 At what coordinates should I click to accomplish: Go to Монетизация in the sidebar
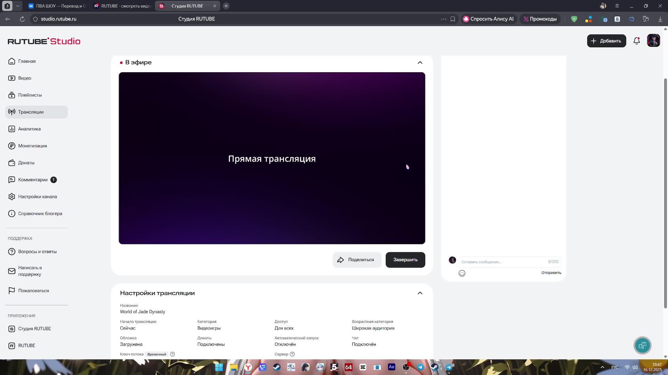(x=32, y=146)
